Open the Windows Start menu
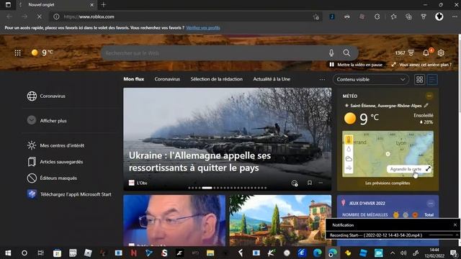The image size is (461, 259). click(8, 253)
